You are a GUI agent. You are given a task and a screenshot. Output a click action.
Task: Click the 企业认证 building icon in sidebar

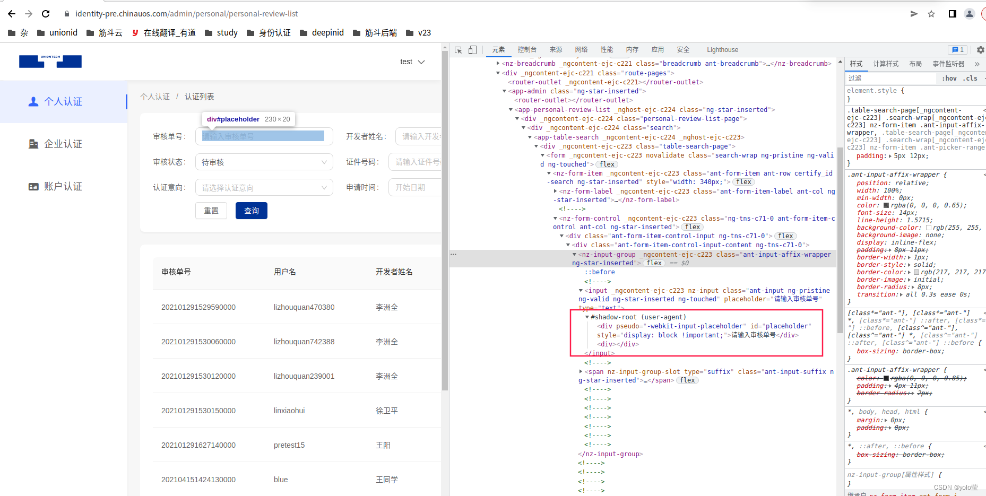33,143
